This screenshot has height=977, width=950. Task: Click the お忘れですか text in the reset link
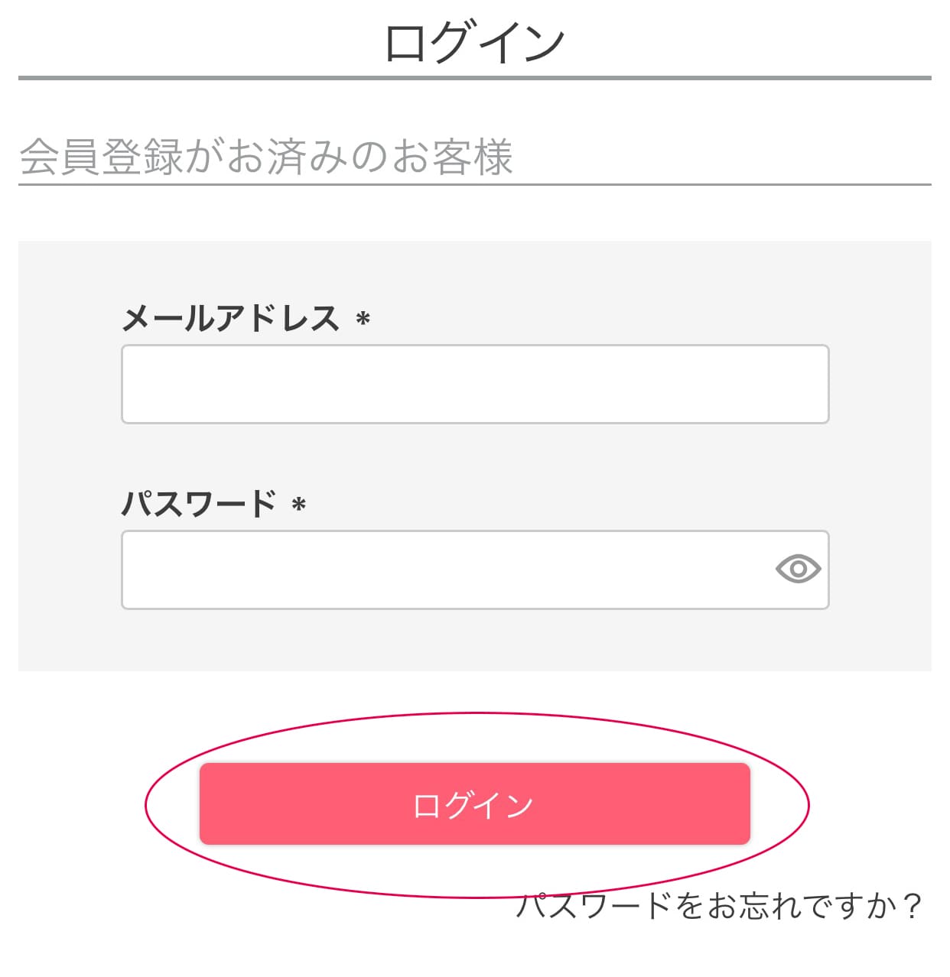(x=802, y=907)
